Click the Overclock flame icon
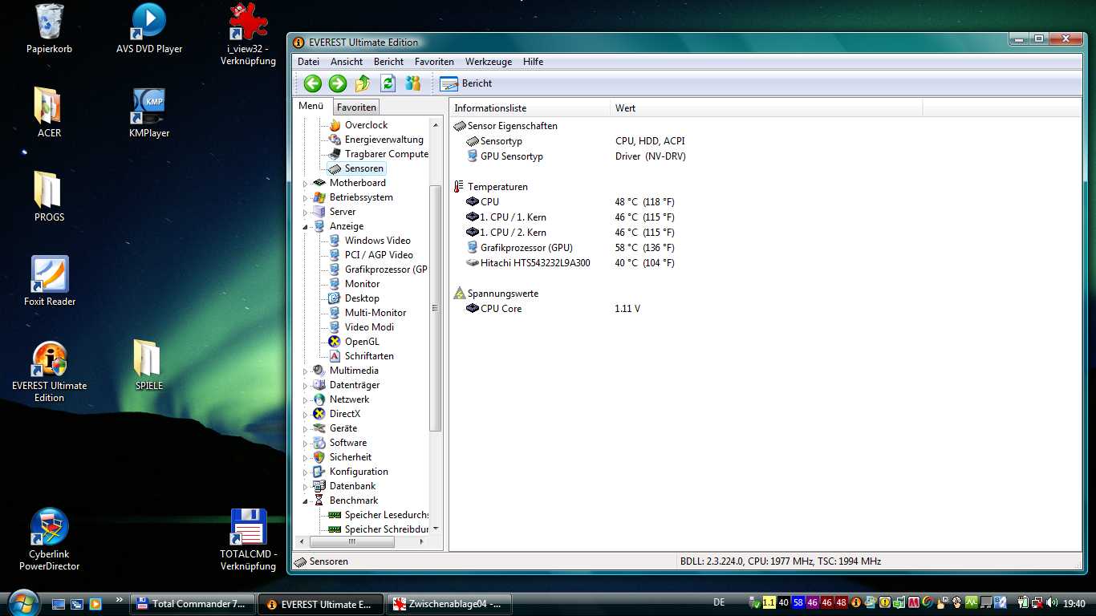Viewport: 1096px width, 616px height. pyautogui.click(x=335, y=125)
